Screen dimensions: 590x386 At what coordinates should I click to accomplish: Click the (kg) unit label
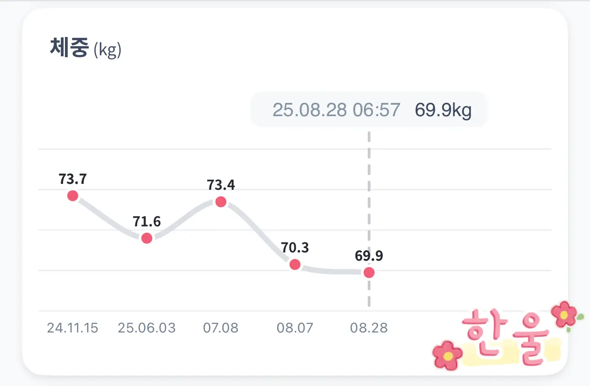pyautogui.click(x=107, y=50)
